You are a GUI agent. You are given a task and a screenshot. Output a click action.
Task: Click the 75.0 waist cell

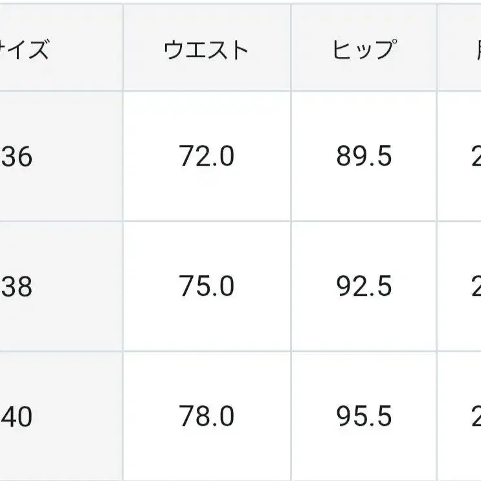click(x=207, y=286)
